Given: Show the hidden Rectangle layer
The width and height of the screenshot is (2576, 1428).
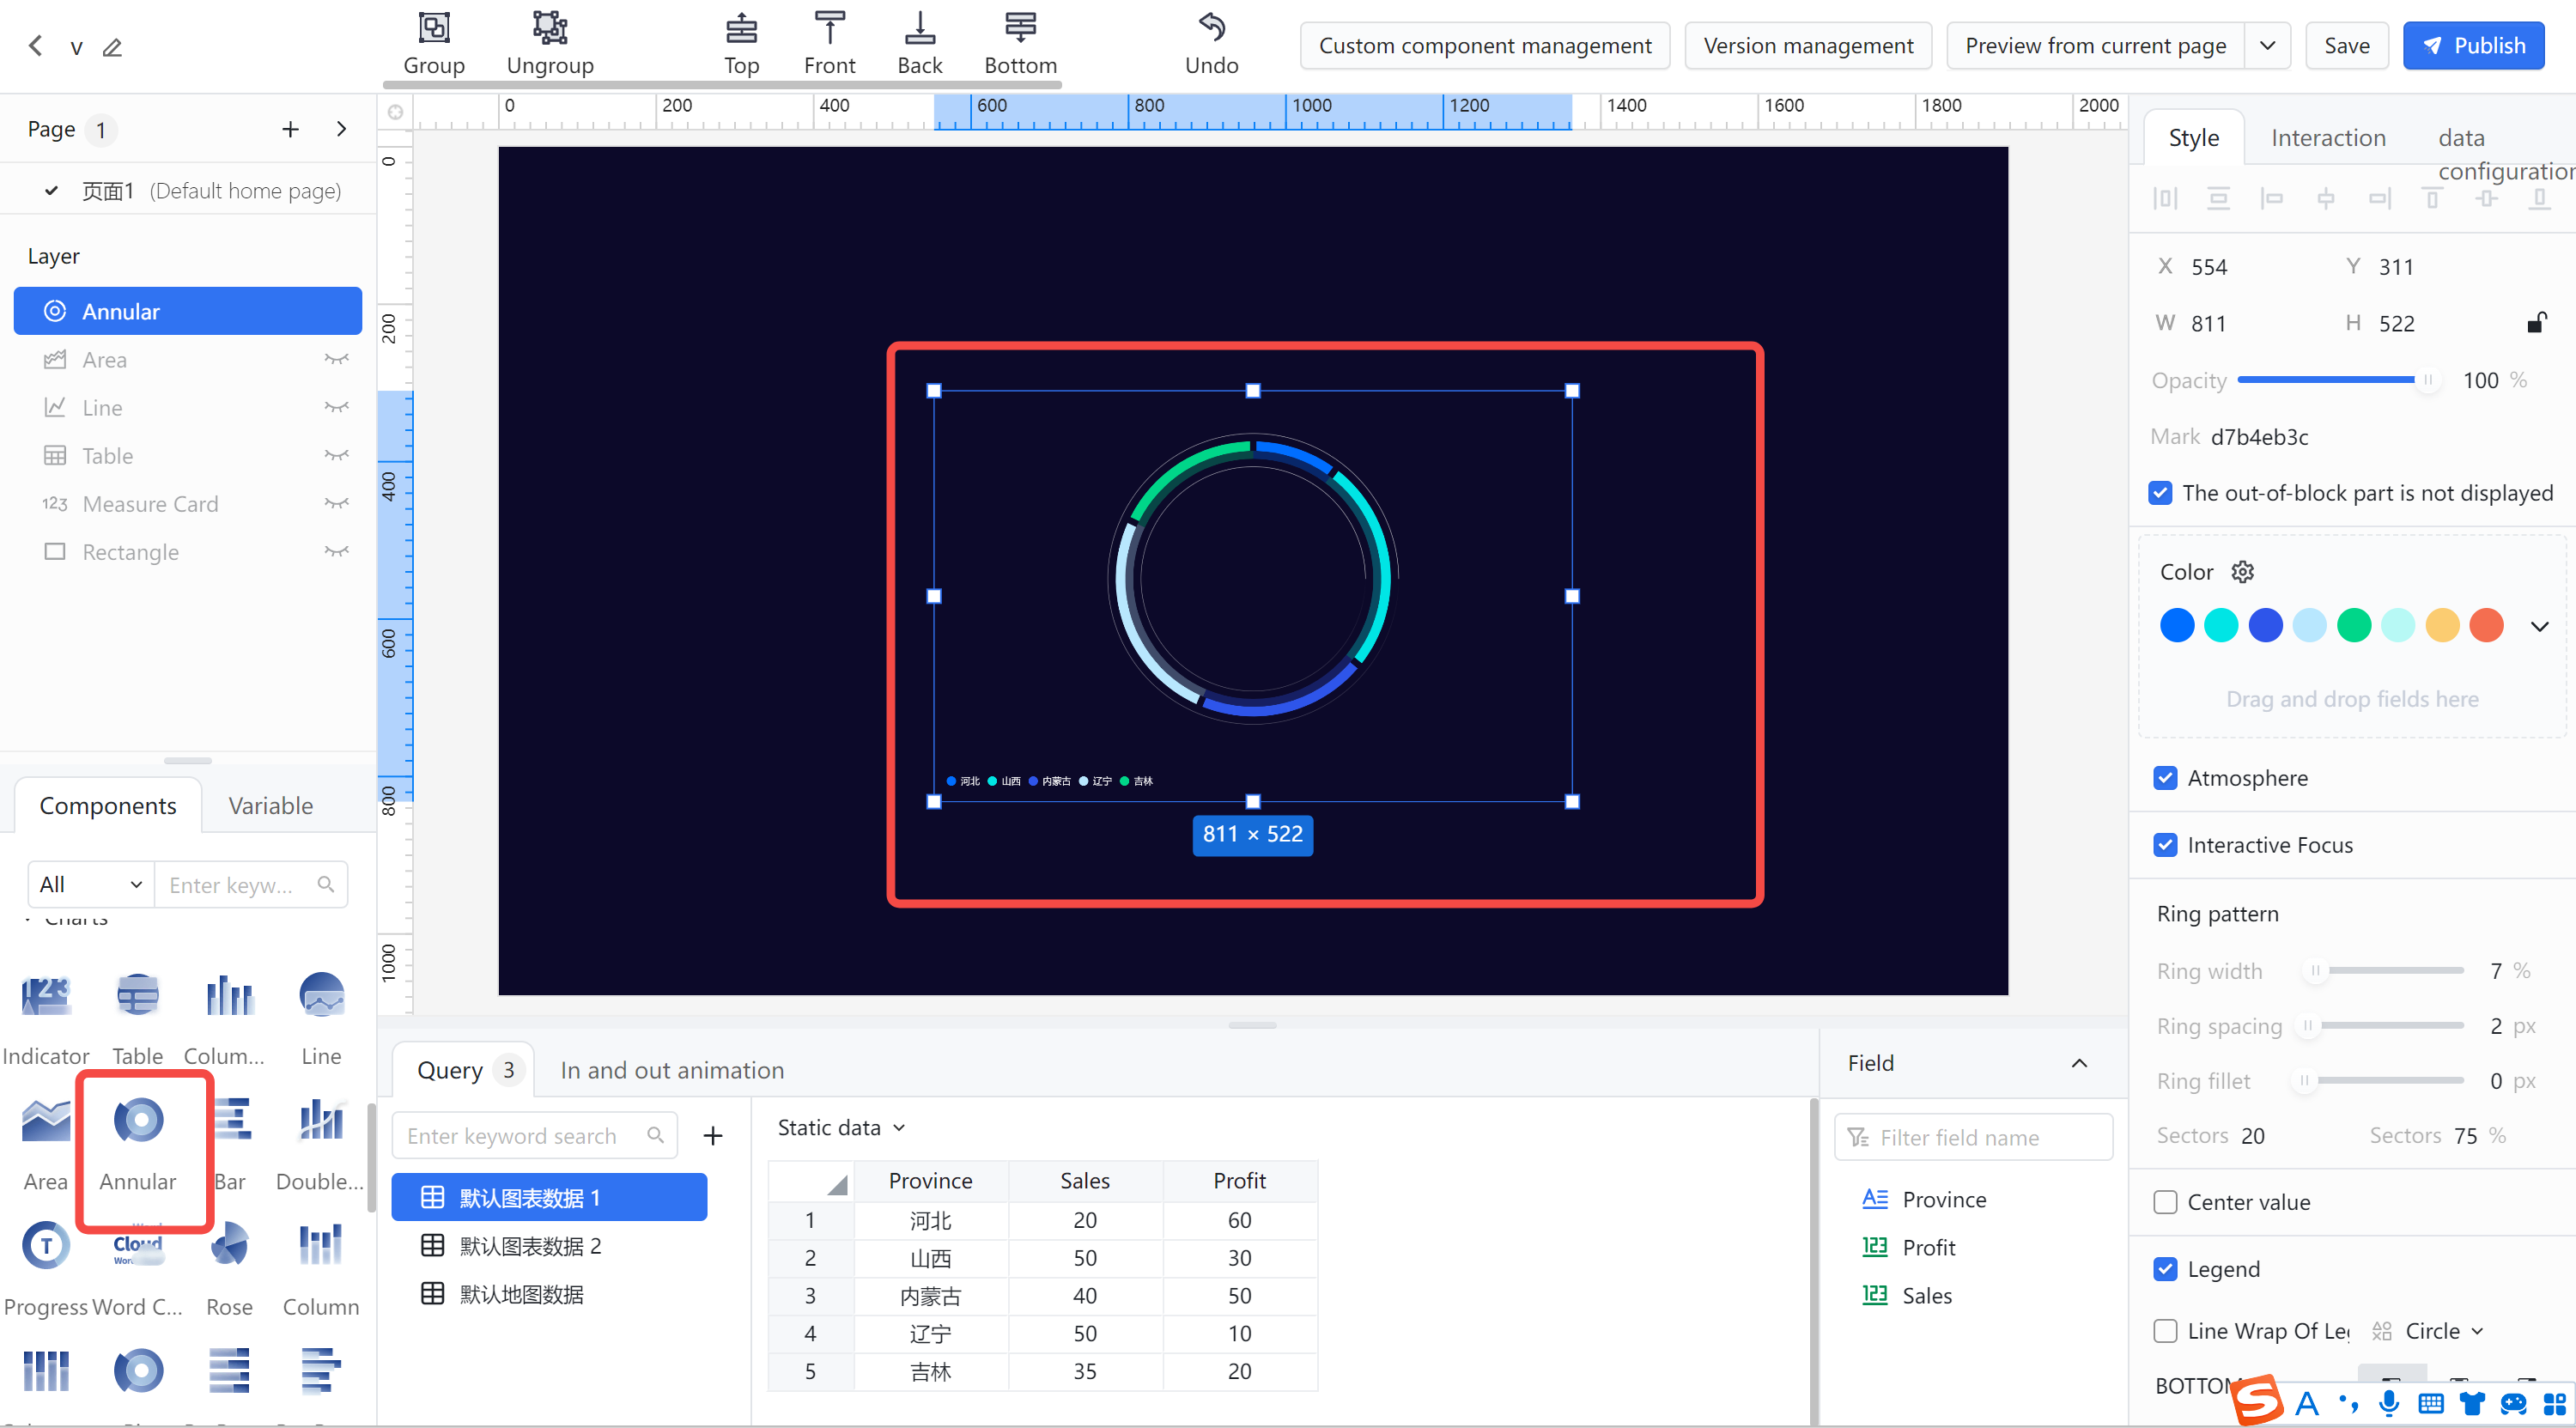Looking at the screenshot, I should click(x=336, y=551).
